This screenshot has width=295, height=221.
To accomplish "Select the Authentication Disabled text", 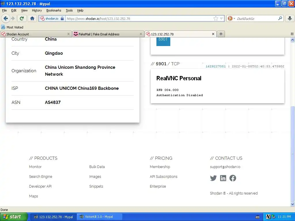I will coord(179,95).
